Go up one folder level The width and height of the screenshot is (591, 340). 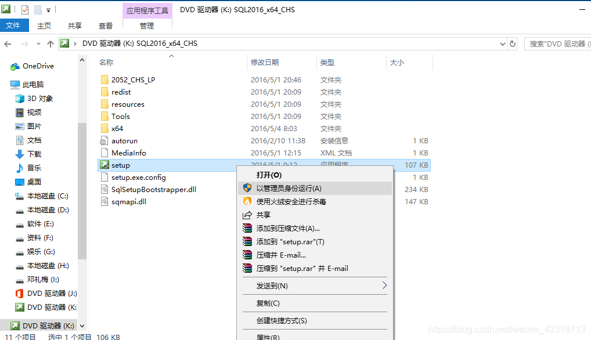51,44
